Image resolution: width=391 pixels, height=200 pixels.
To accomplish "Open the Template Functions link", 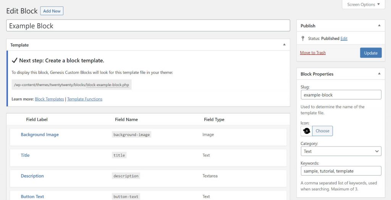I will tap(85, 99).
